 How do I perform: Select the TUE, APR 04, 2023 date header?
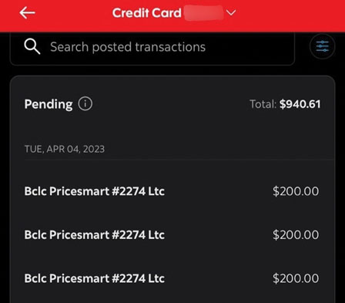(65, 149)
